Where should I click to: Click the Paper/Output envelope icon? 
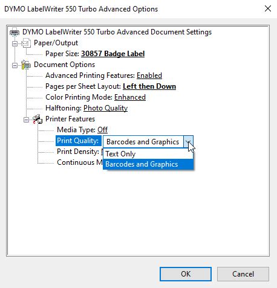pyautogui.click(x=26, y=43)
